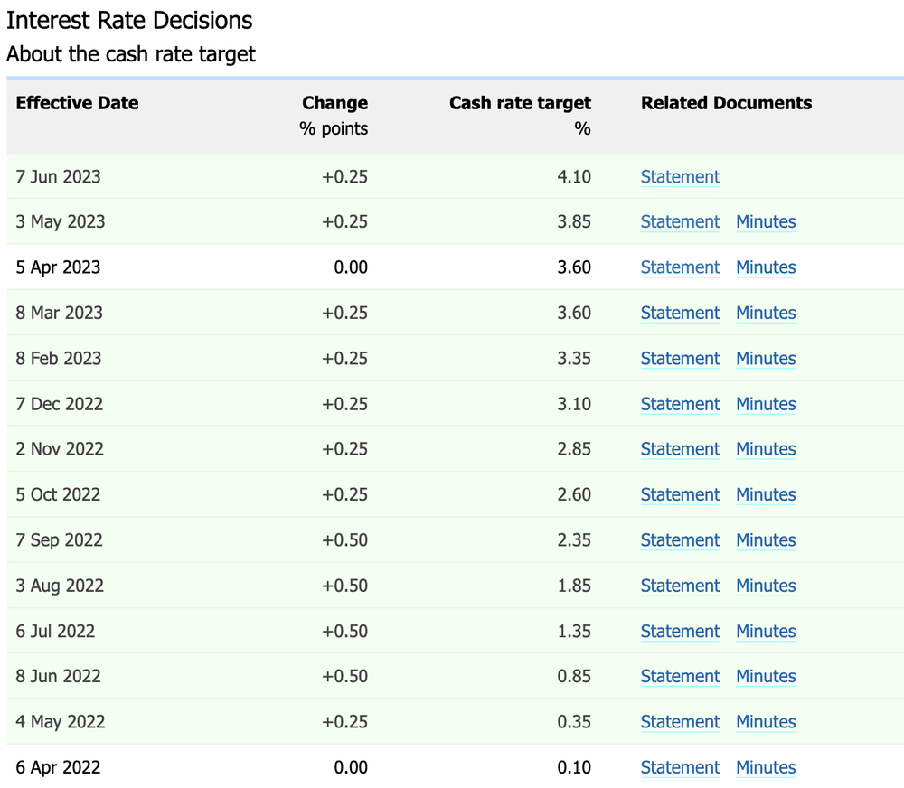Open the 8 Feb 2023 Statement link
This screenshot has width=904, height=788.
[x=681, y=359]
